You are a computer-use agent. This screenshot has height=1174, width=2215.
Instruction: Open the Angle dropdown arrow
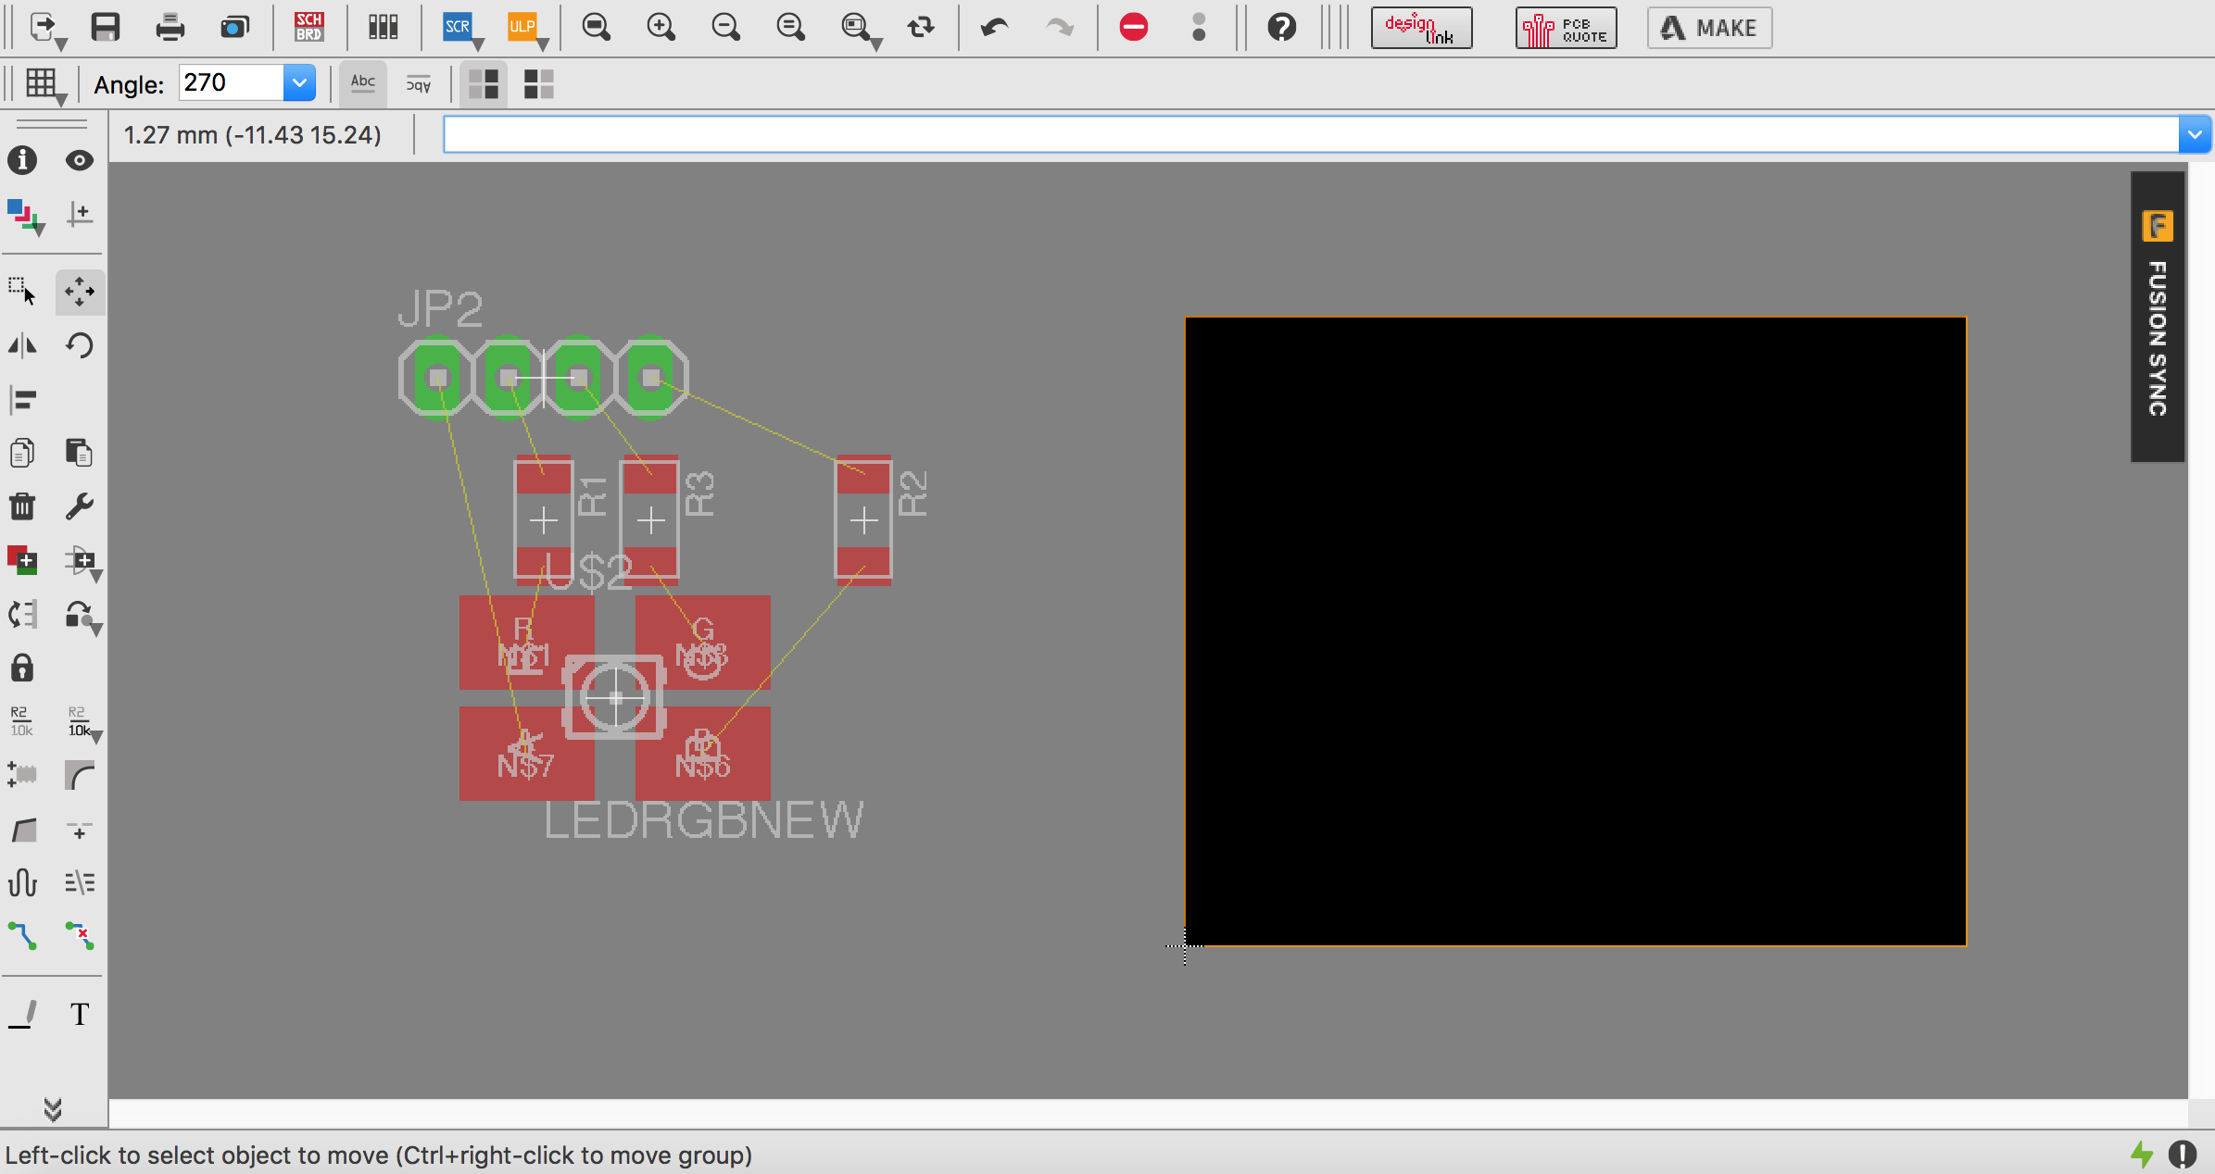[x=299, y=83]
